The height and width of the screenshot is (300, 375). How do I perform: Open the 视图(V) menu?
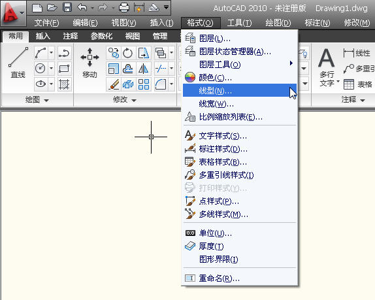click(x=123, y=23)
